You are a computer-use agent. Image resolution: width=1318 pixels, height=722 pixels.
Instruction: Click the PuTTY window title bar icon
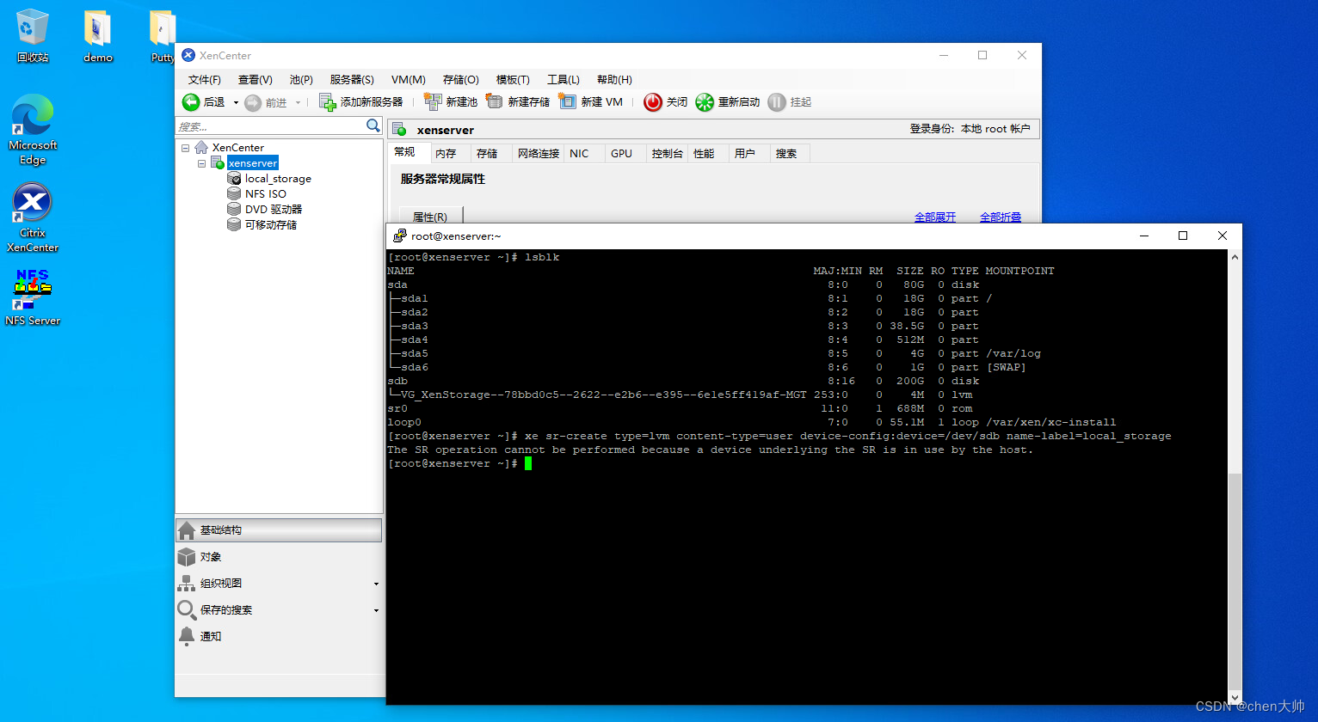[x=400, y=236]
